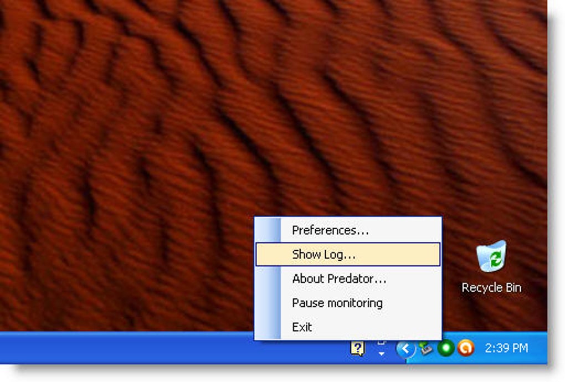Open Preferences... from the Predator menu
The height and width of the screenshot is (382, 565).
(x=348, y=230)
